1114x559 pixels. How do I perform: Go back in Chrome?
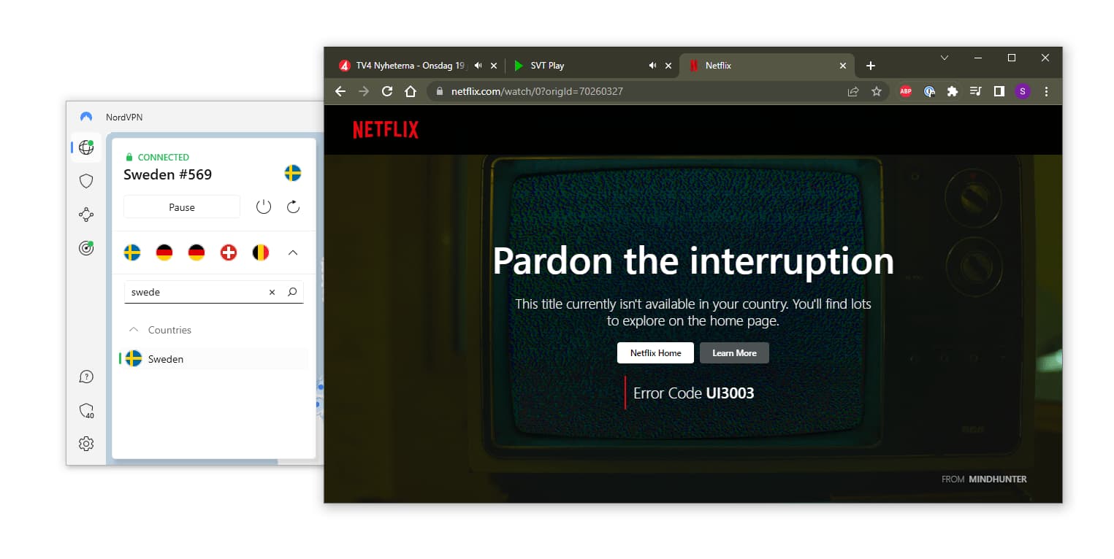(340, 91)
